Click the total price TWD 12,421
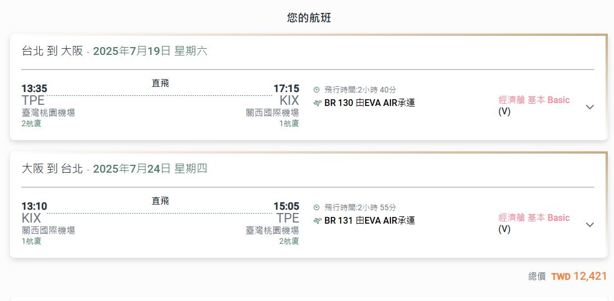 pyautogui.click(x=579, y=276)
